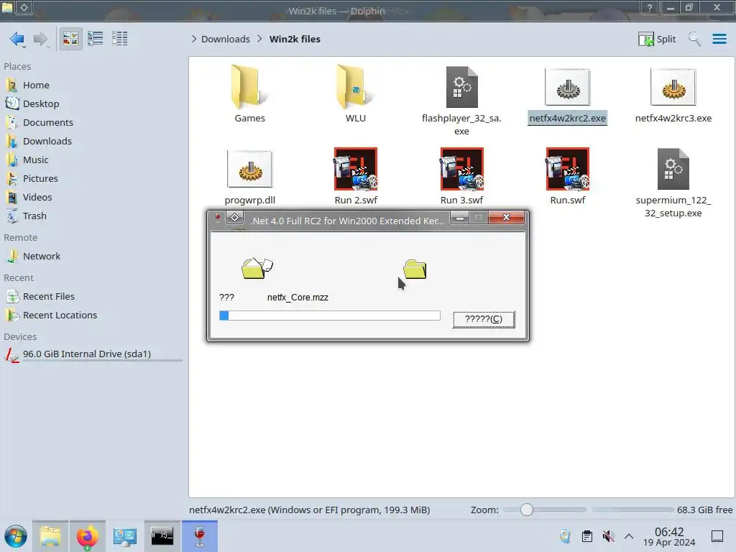Click the bottle tray icon beside clipboard

click(x=565, y=536)
